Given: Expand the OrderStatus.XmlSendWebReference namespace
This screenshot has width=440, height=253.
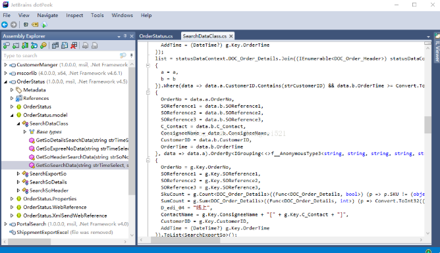Looking at the screenshot, I should coord(12,216).
